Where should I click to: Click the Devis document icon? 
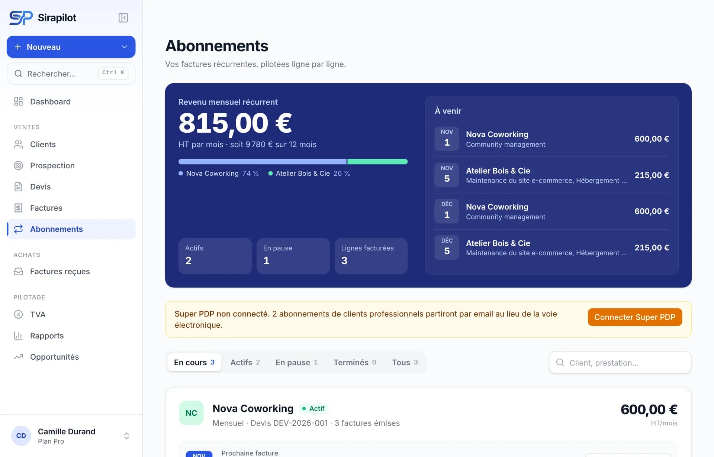point(18,187)
